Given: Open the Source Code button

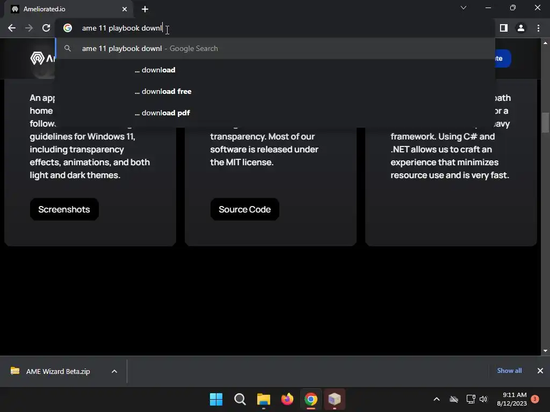Looking at the screenshot, I should tap(245, 209).
